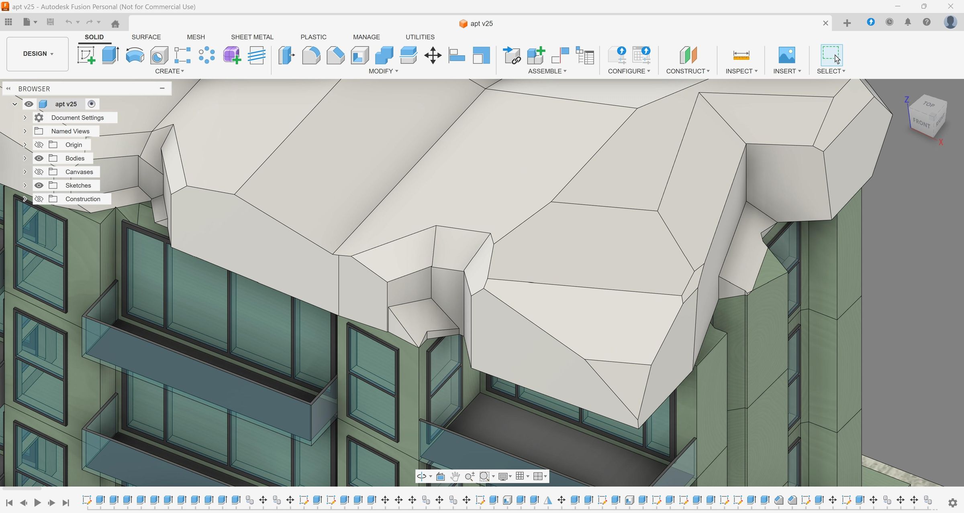This screenshot has width=964, height=513.
Task: Open the DESIGN workspace dropdown
Action: click(38, 54)
